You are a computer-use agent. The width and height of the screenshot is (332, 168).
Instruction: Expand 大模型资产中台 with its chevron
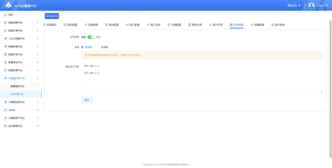tap(38, 118)
